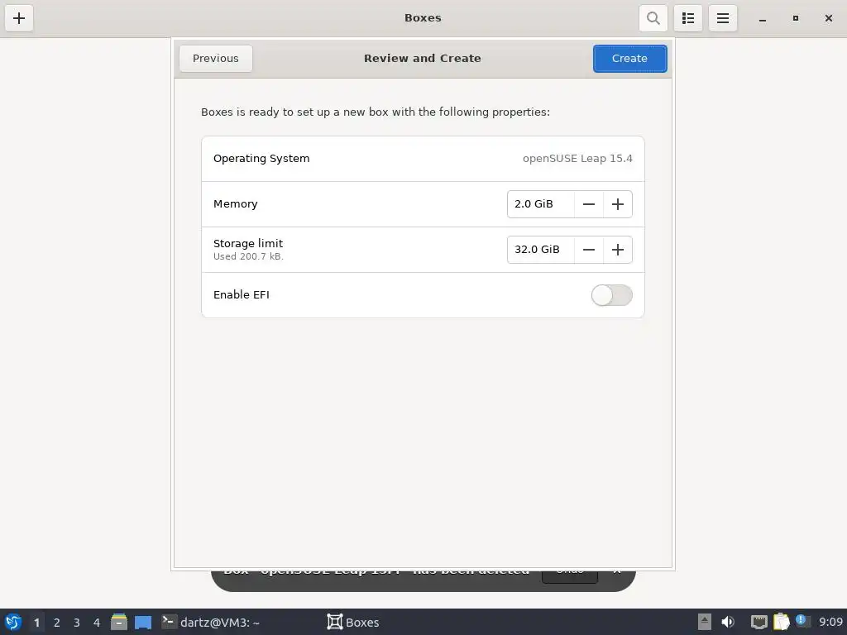
Task: Select the openSUSE Leap 15.4 value
Action: tap(577, 158)
